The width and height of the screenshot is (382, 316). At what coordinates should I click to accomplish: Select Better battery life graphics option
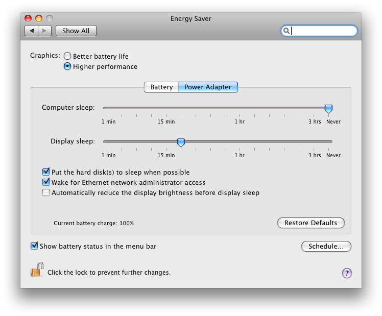click(67, 56)
